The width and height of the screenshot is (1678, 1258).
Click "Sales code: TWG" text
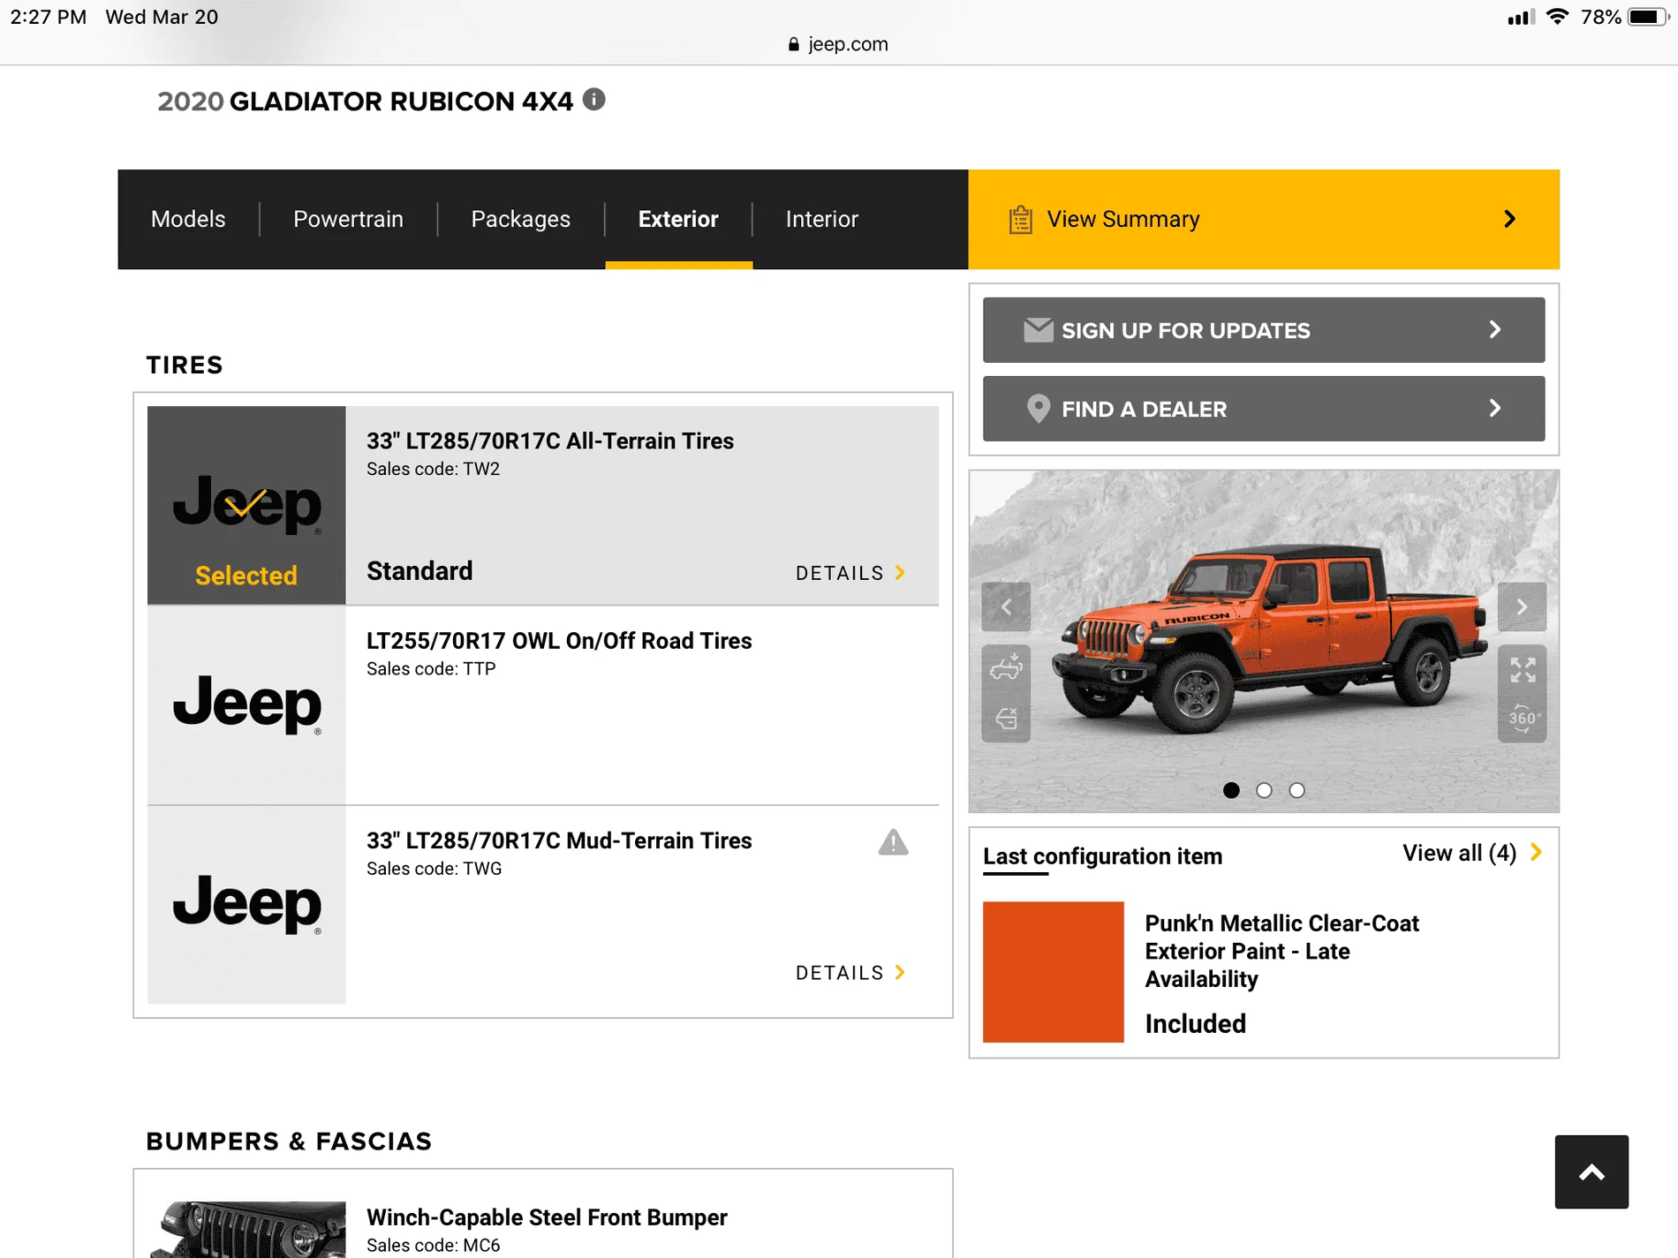[434, 869]
